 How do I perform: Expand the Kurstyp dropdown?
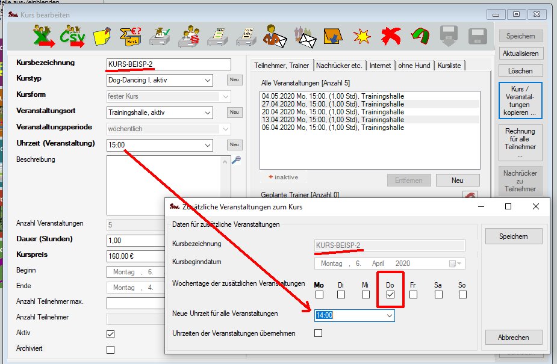(x=208, y=80)
